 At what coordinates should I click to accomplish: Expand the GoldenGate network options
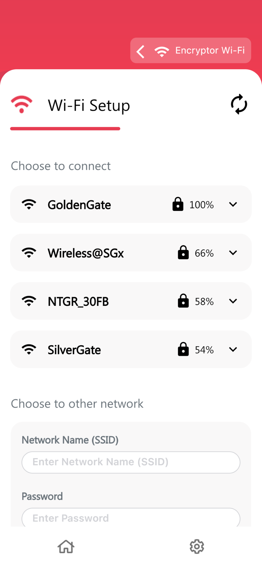233,204
